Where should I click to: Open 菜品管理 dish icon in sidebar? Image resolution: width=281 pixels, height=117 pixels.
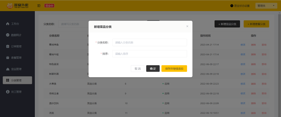point(7,69)
